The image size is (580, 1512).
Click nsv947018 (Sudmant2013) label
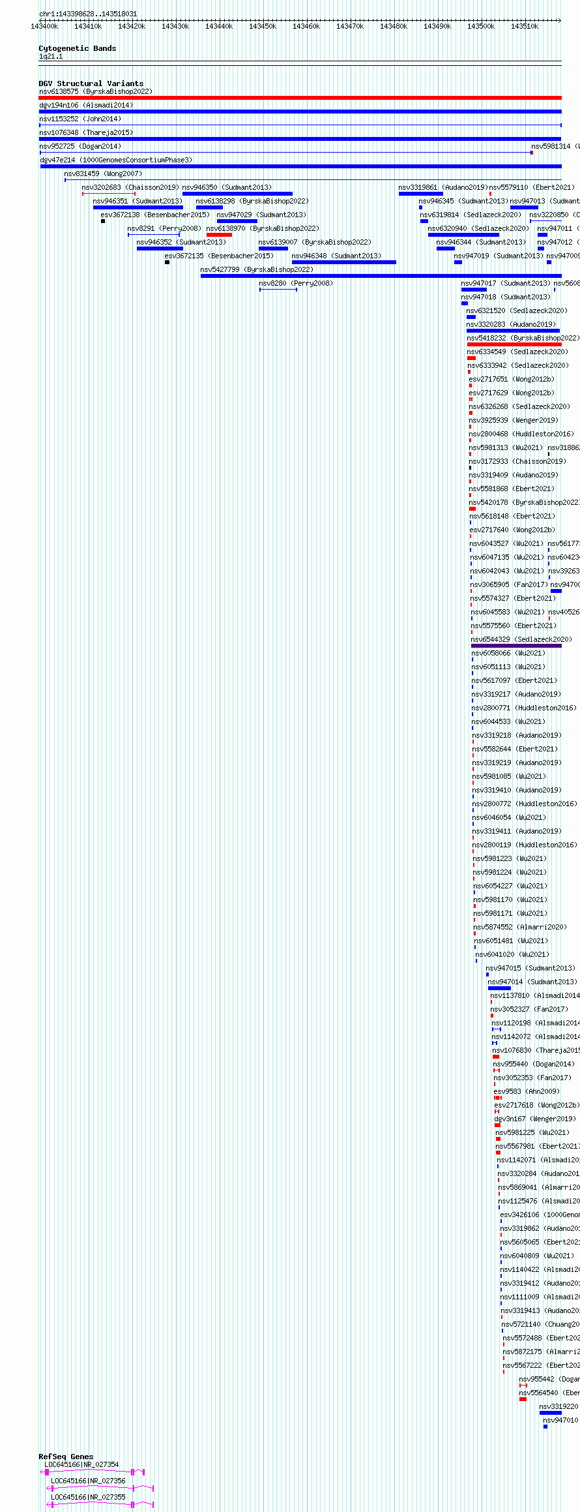(506, 297)
